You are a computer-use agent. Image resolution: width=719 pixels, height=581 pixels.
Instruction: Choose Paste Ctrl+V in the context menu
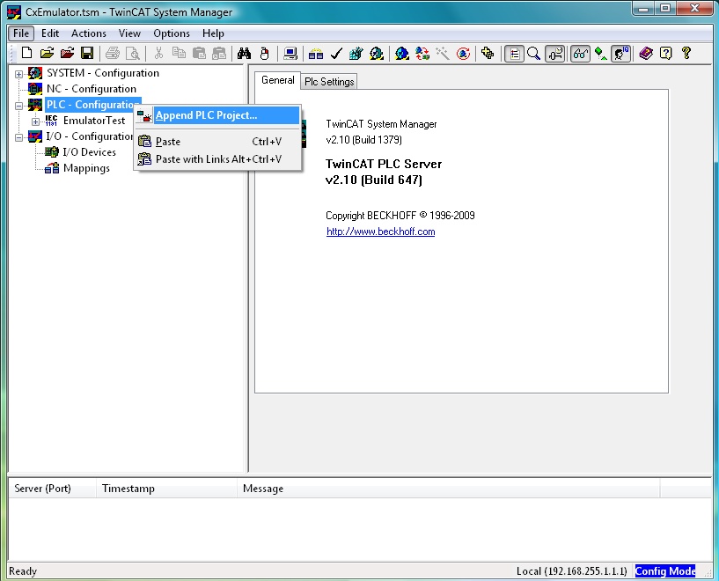point(217,142)
